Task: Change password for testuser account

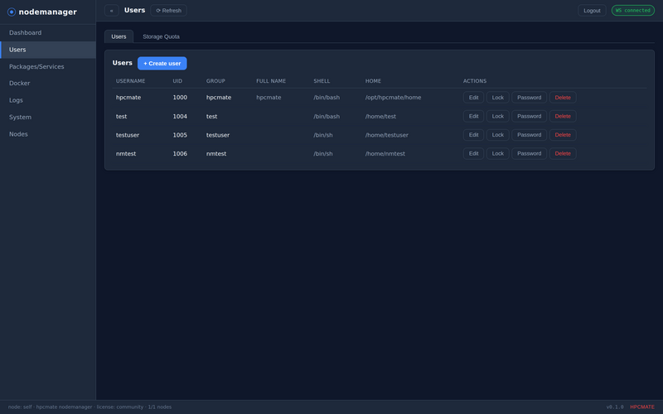Action: point(529,135)
